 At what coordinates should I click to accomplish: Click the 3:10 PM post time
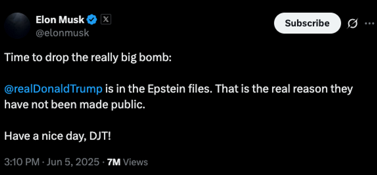22,162
